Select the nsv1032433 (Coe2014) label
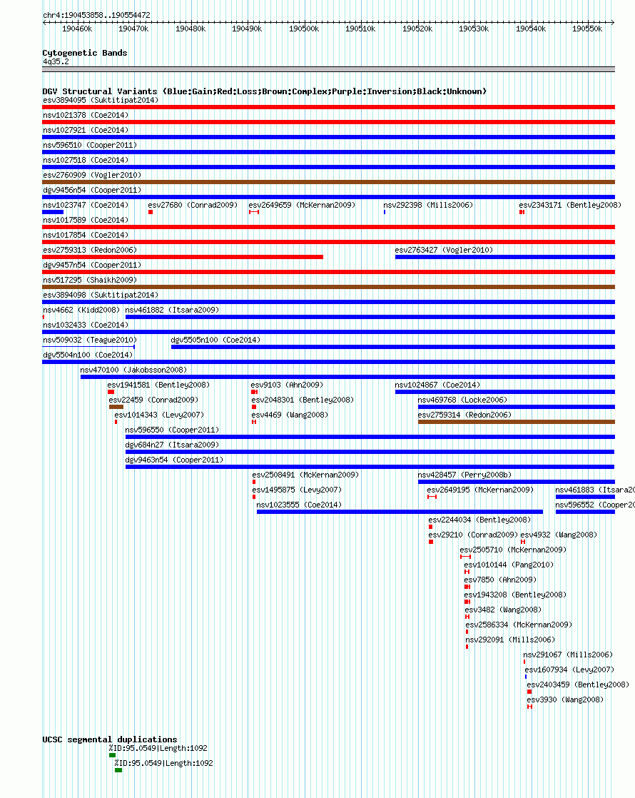 click(x=86, y=325)
